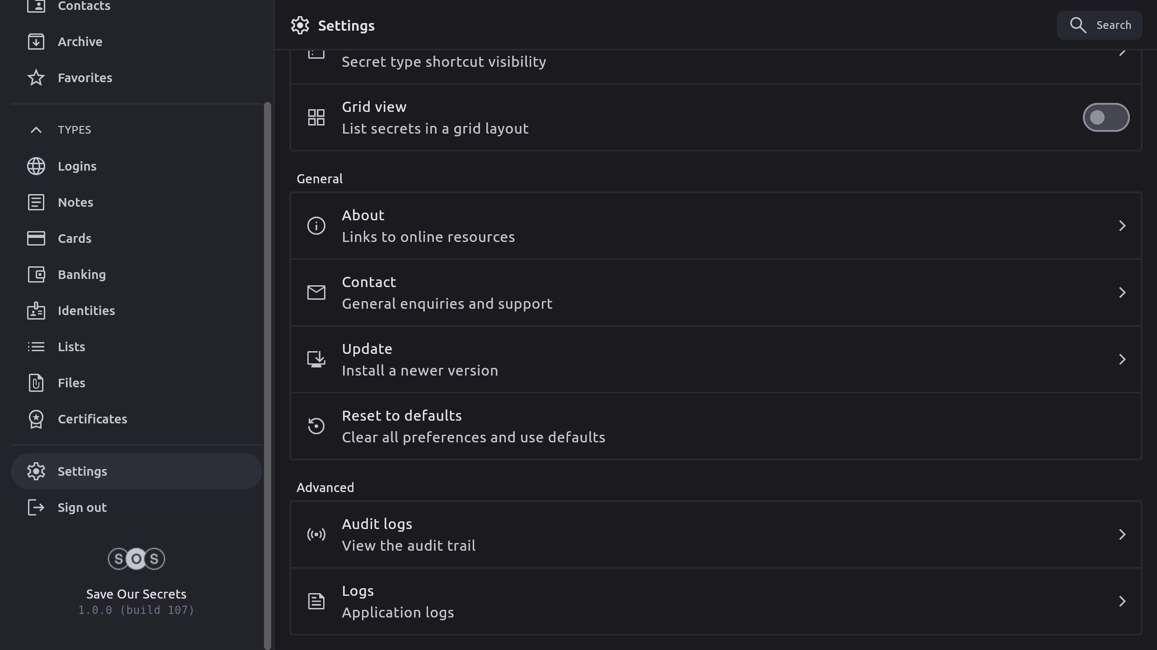The image size is (1157, 650).
Task: Go to Favorites in the sidebar
Action: pos(85,78)
